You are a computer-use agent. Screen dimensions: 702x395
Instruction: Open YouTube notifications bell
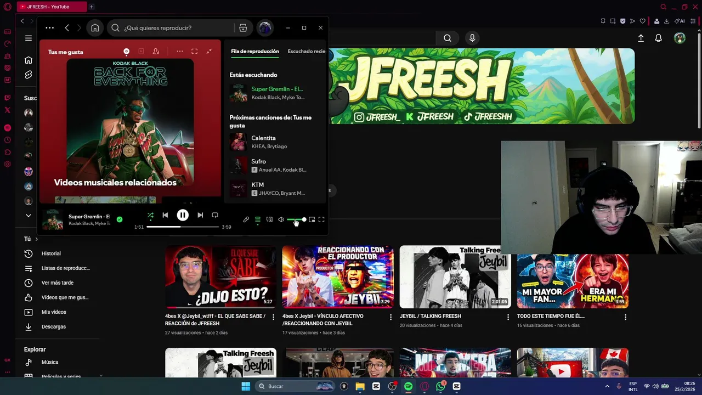659,38
